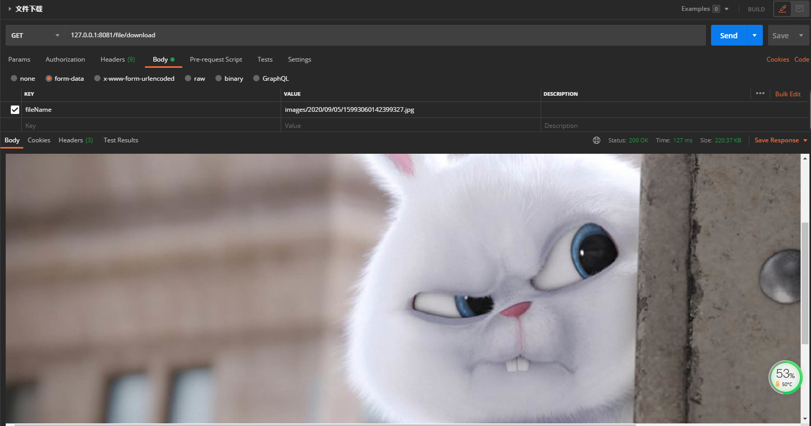Switch to the Params tab
811x426 pixels.
19,60
